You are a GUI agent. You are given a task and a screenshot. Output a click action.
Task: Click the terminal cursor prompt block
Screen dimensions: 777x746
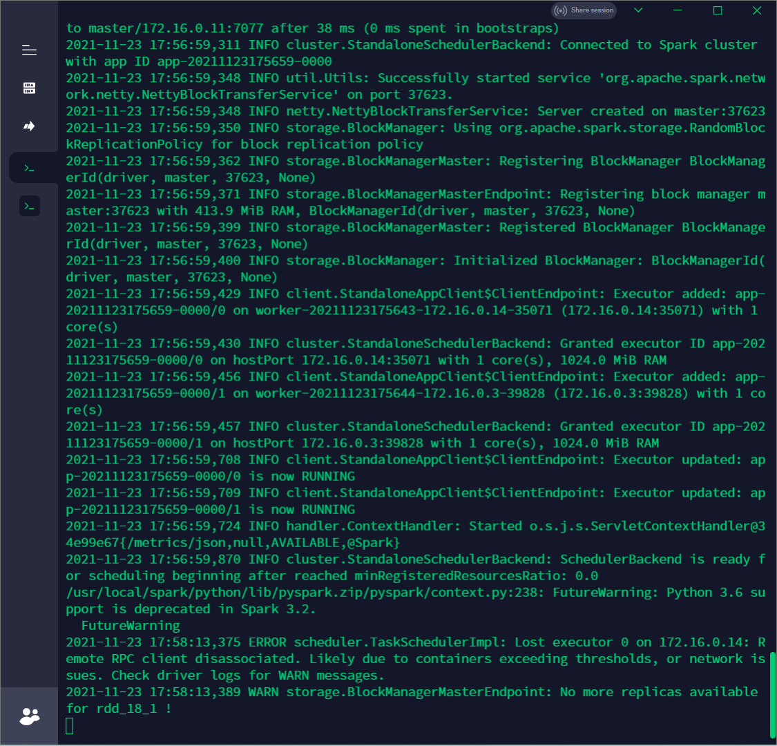(69, 726)
